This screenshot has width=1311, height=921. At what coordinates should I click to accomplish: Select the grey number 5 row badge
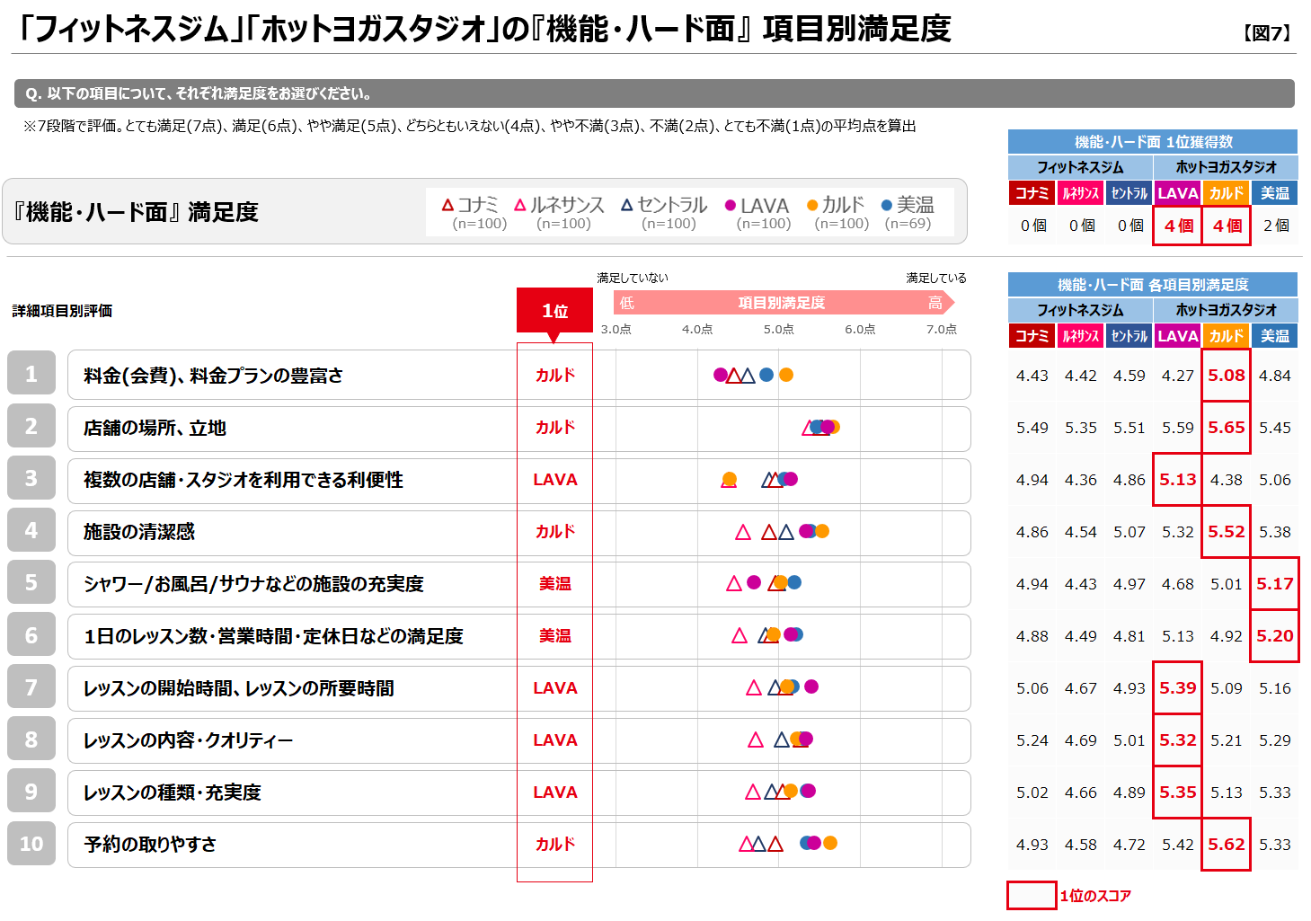point(31,582)
